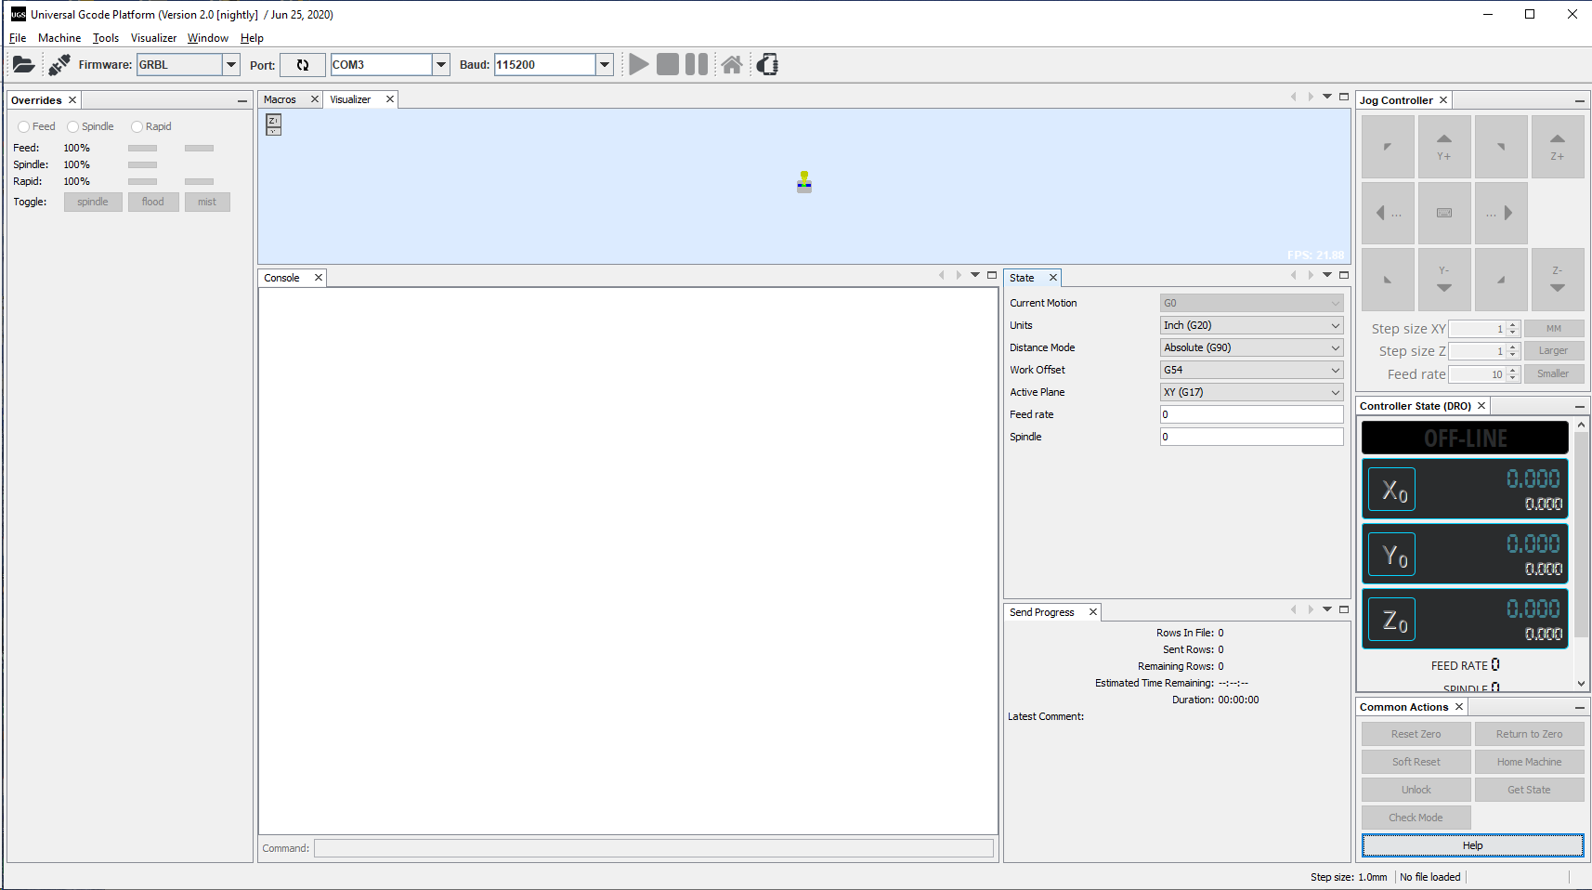The height and width of the screenshot is (890, 1592).
Task: Jog X- with the left arrow
Action: coord(1388,213)
